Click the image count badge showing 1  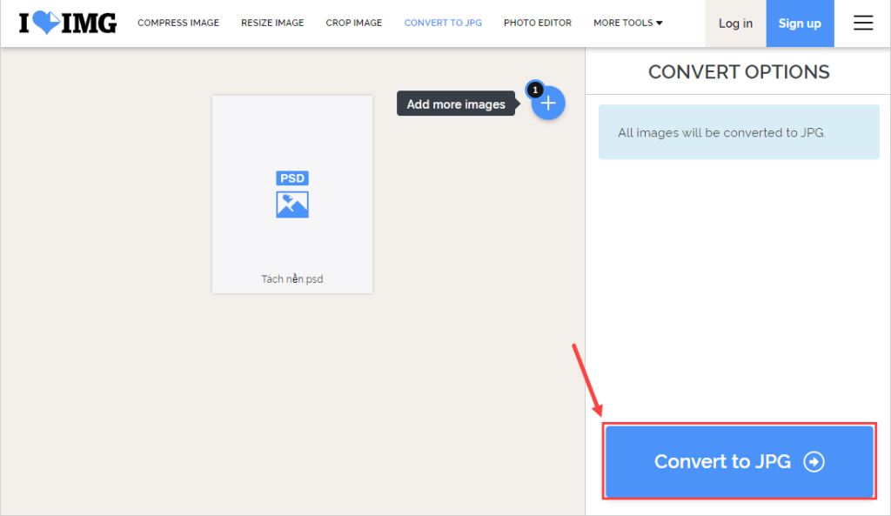click(535, 90)
